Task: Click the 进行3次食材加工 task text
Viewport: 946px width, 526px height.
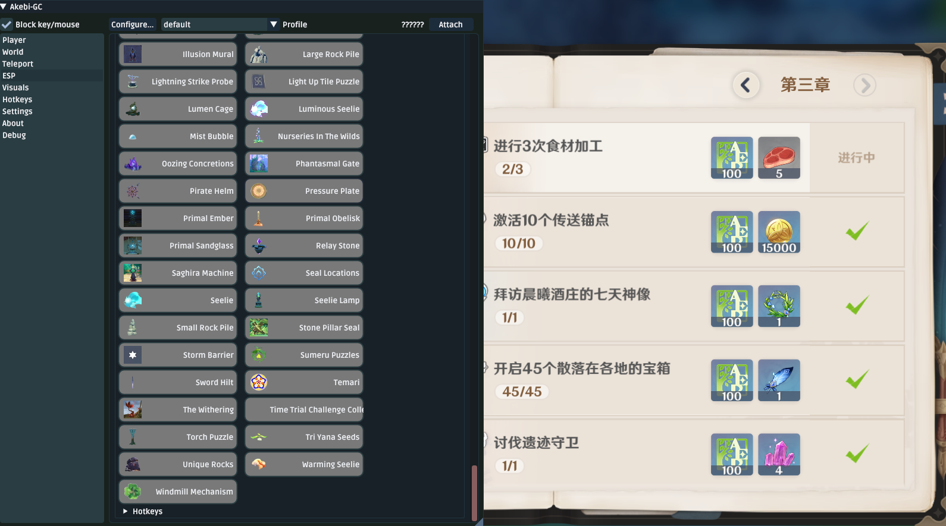Action: pos(548,146)
